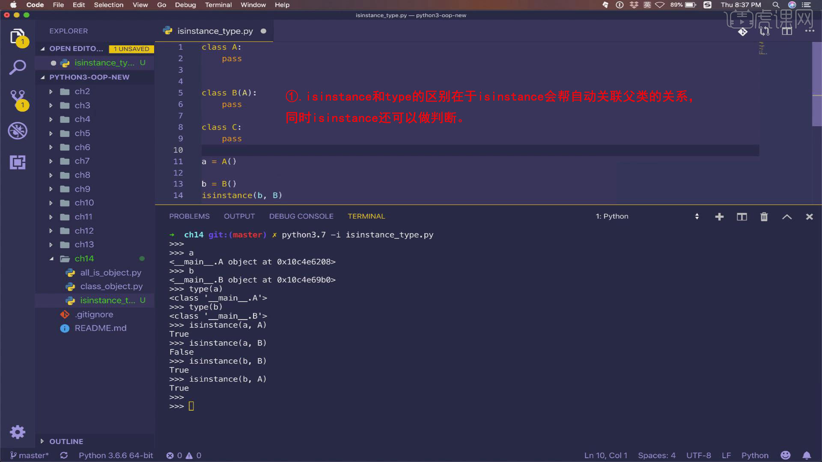822x462 pixels.
Task: Open the Extensions view
Action: [18, 162]
